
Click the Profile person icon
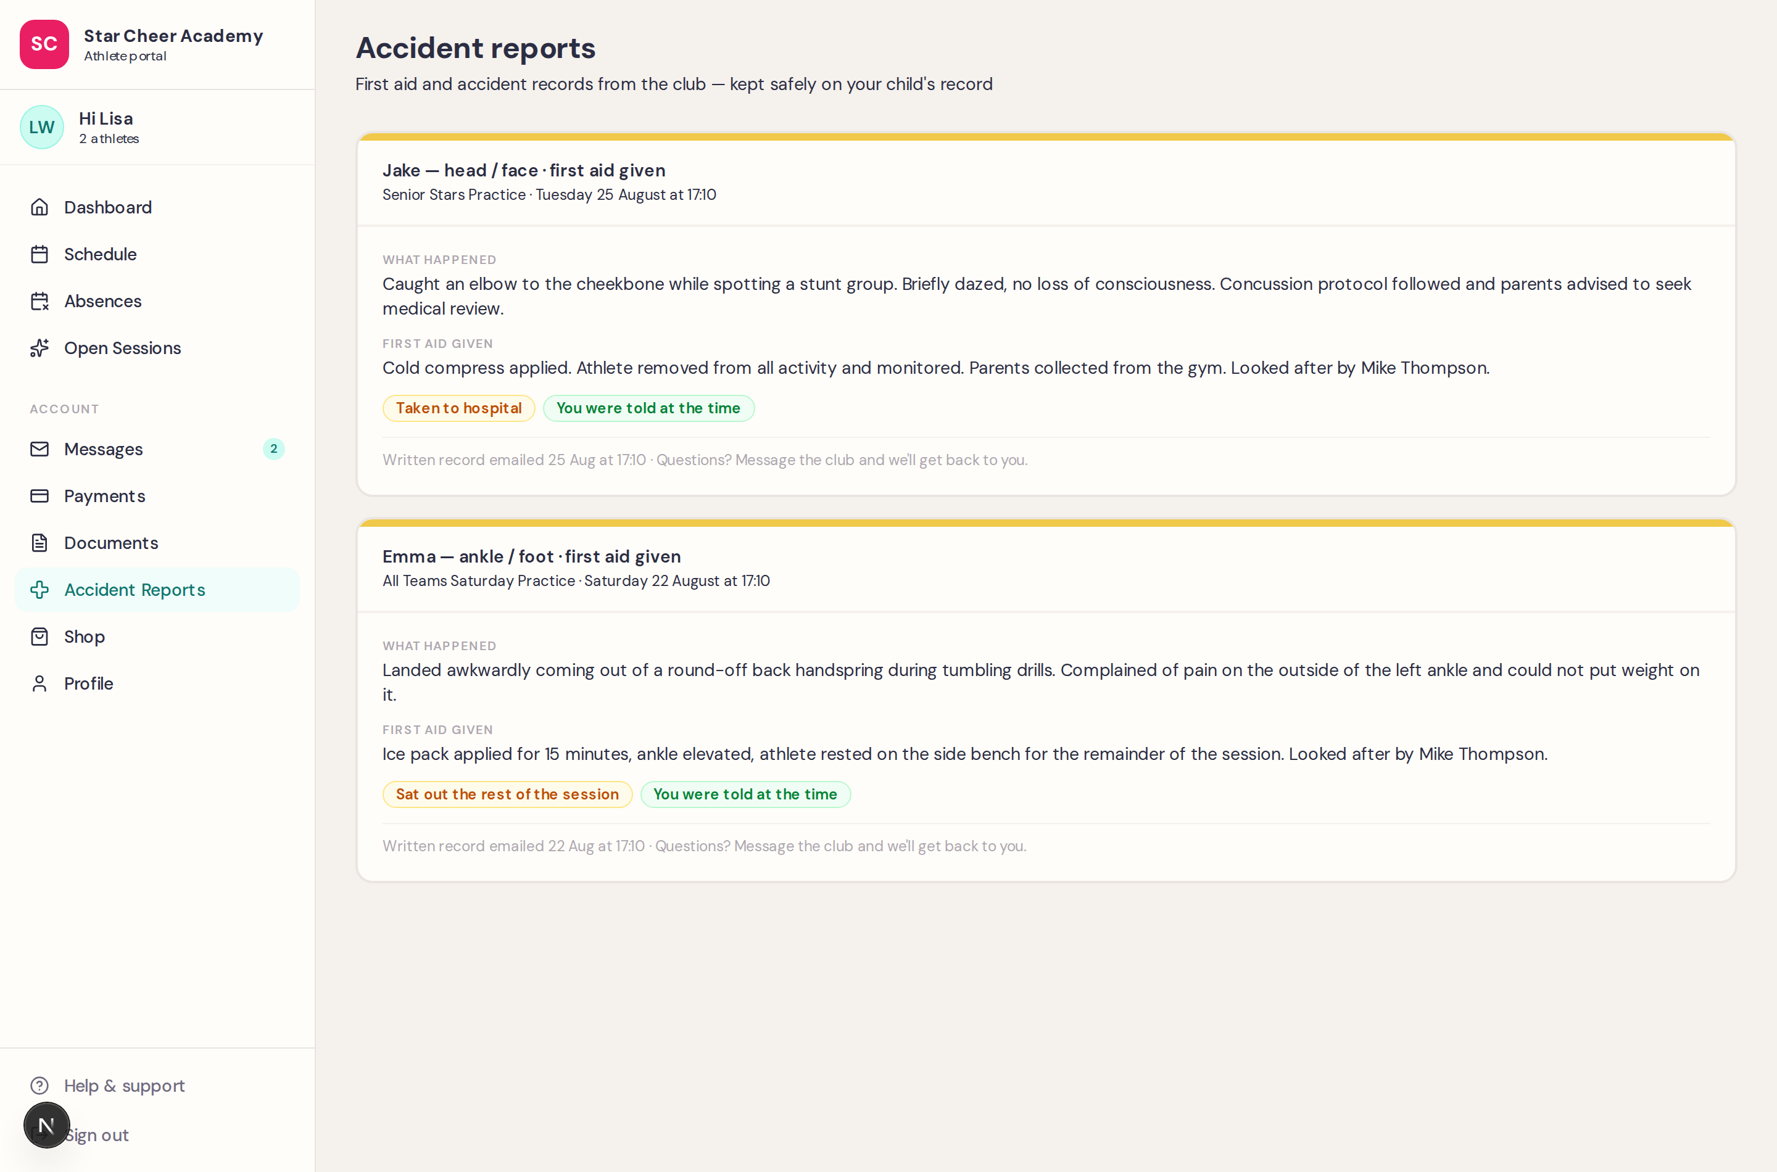coord(39,683)
